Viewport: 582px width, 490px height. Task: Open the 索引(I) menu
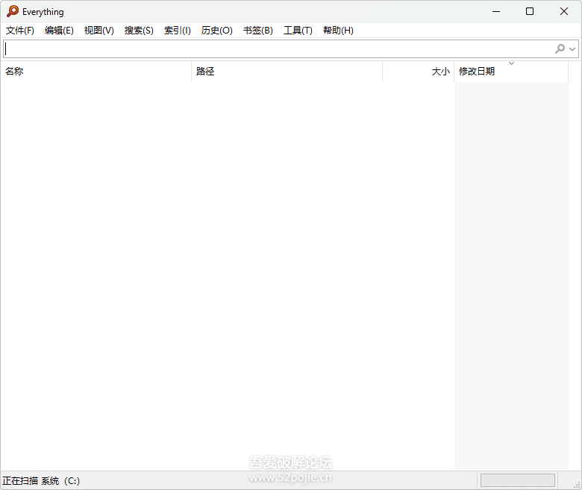[x=178, y=31]
